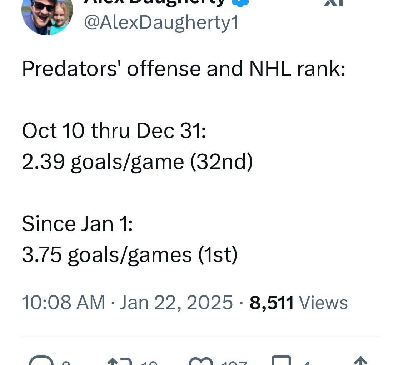The image size is (393, 365).
Task: Select the Jan 22, 2025 date
Action: (x=176, y=303)
